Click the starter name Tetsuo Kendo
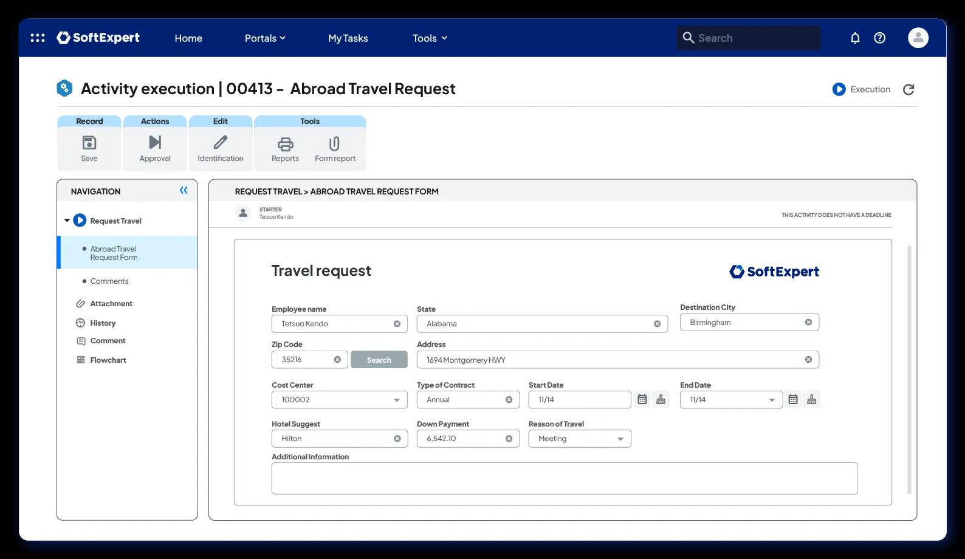965x559 pixels. click(276, 217)
